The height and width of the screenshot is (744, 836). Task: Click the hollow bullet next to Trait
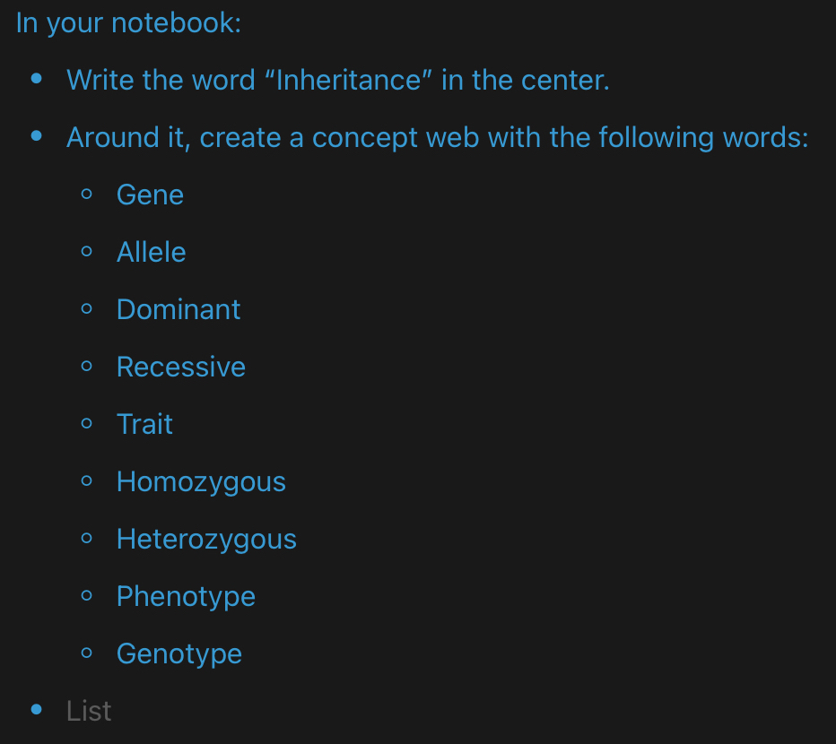coord(87,424)
